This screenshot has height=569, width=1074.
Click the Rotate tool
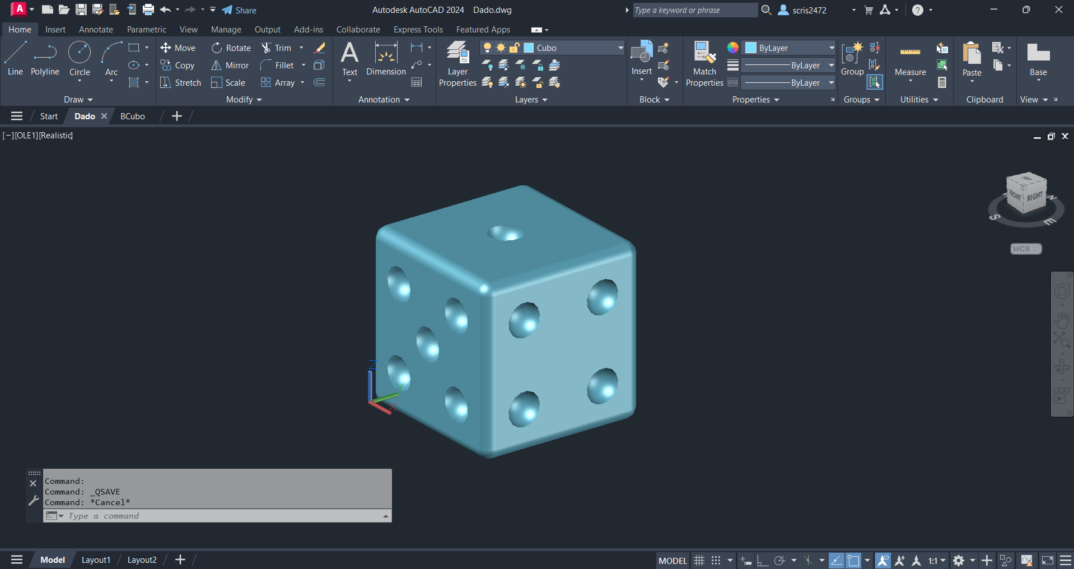coord(231,48)
